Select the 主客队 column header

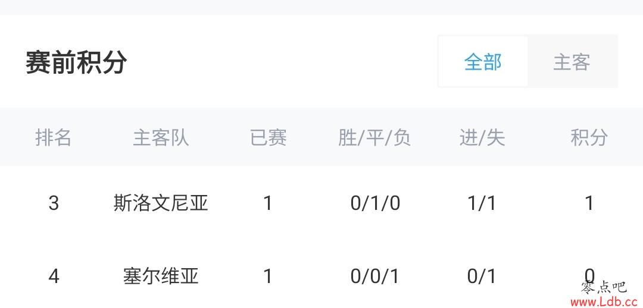[x=161, y=137]
